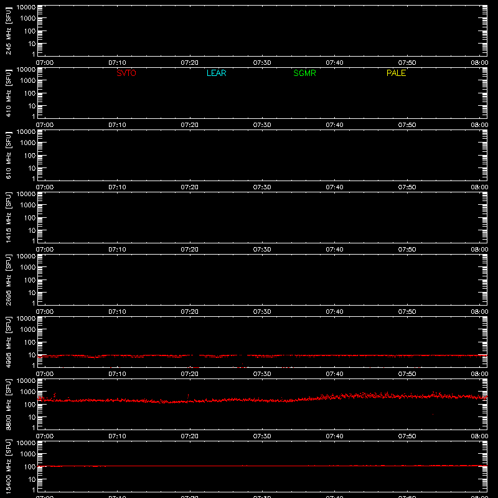498x498 pixels.
Task: Click 07:10 tick label below 8800 MHz panel
Action: tap(117, 436)
